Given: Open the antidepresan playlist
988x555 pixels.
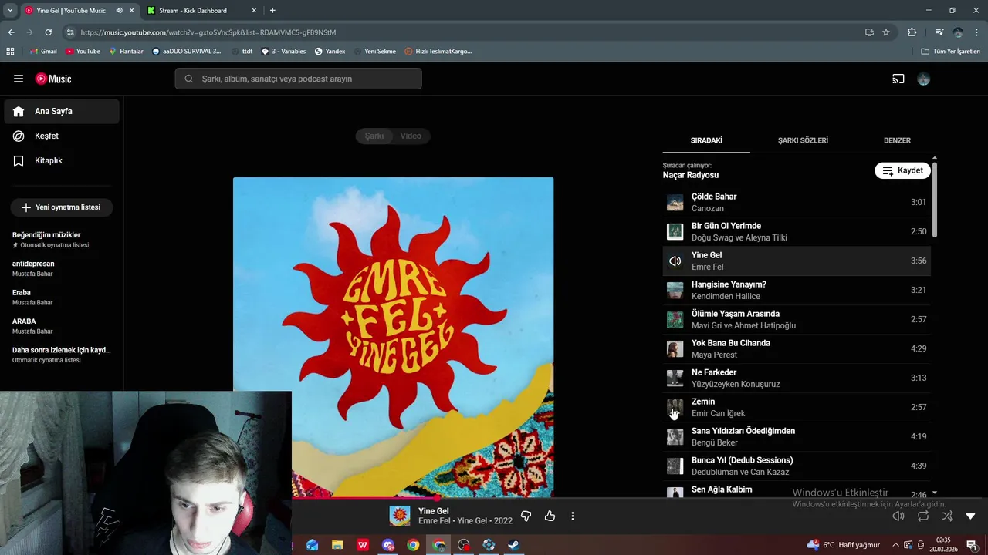Looking at the screenshot, I should (x=62, y=268).
